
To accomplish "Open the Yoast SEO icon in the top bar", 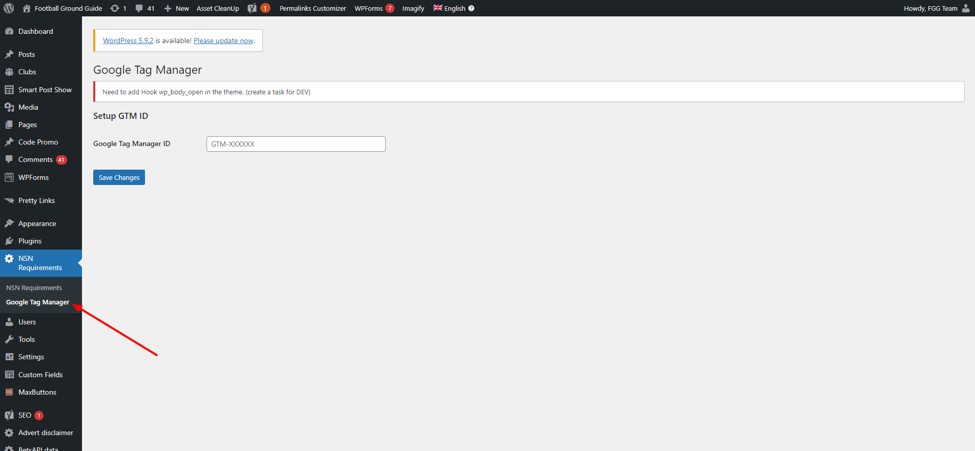I will (x=252, y=8).
